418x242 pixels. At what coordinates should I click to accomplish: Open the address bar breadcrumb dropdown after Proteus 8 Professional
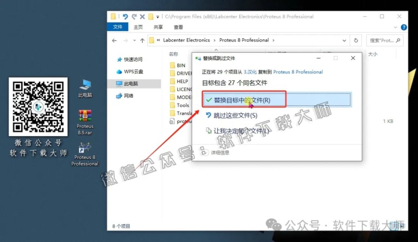274,40
